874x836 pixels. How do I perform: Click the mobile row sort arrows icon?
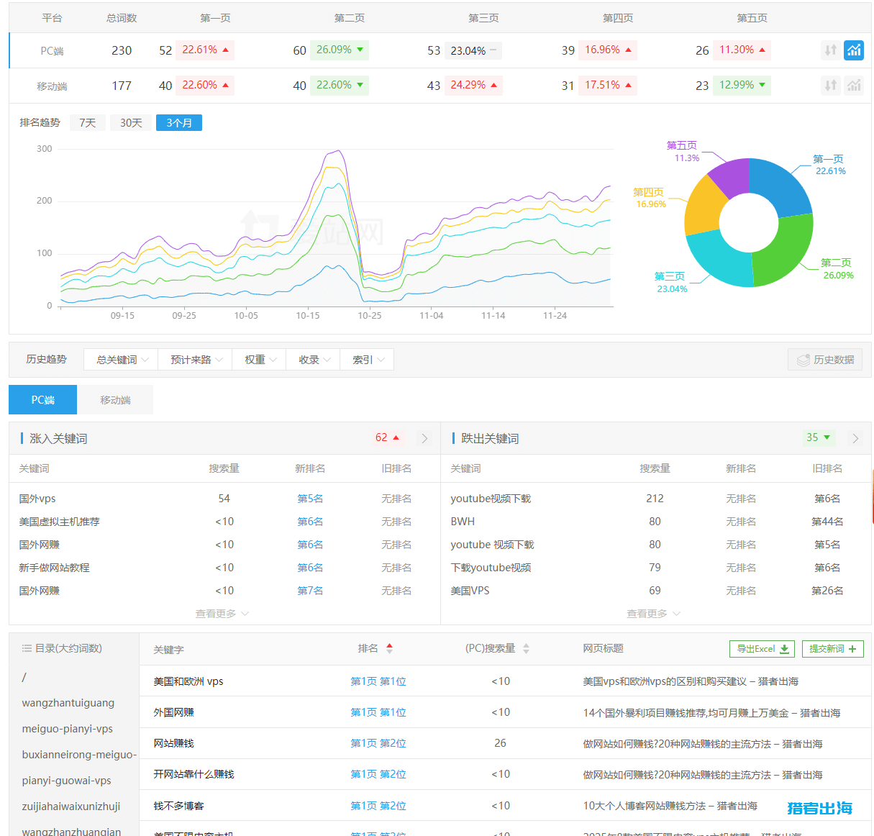pyautogui.click(x=830, y=86)
